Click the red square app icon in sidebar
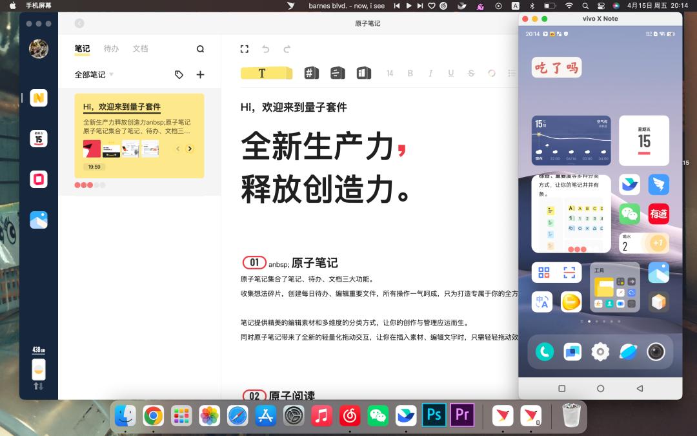 (39, 179)
